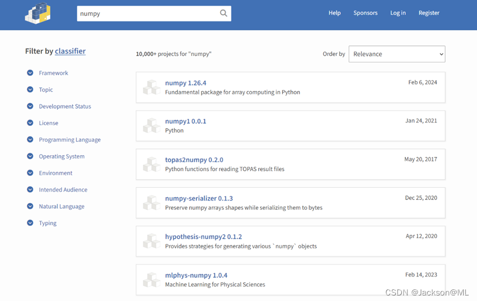477x301 pixels.
Task: Click description 'Provides strategies for generating various numpy objects'
Action: (241, 246)
